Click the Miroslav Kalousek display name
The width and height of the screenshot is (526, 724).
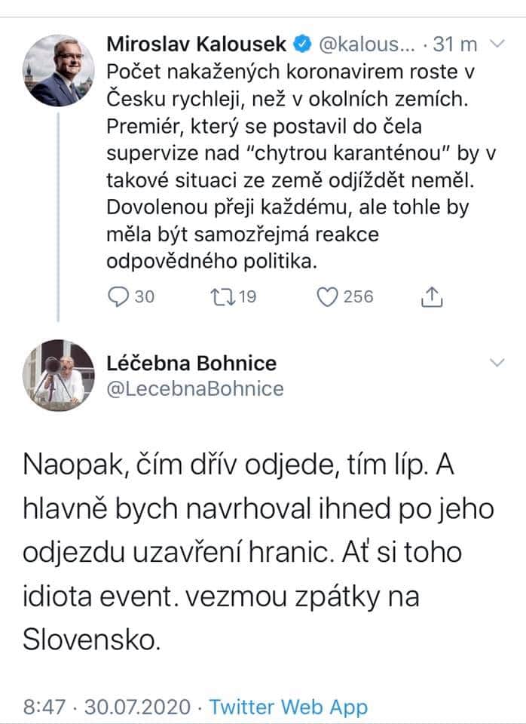coord(196,44)
